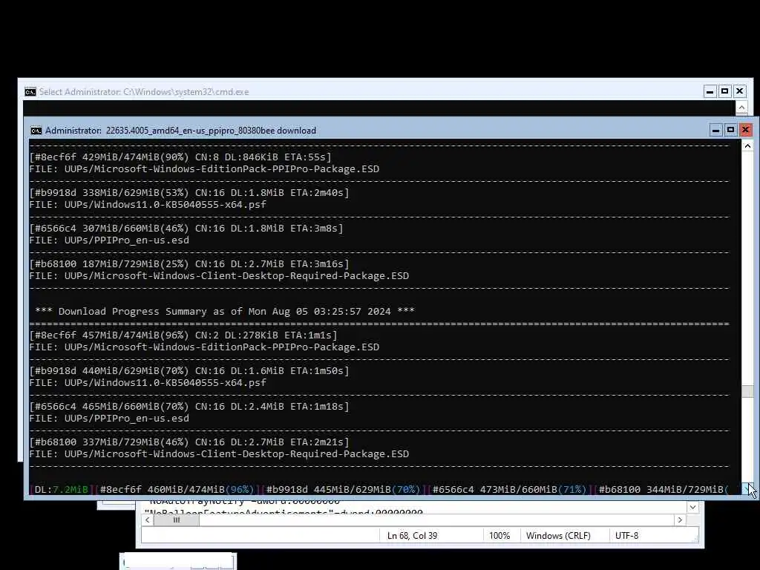760x570 pixels.
Task: Click scroll up arrow in download console
Action: [x=747, y=146]
